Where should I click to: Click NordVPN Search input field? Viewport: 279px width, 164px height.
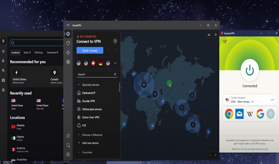coord(97,74)
